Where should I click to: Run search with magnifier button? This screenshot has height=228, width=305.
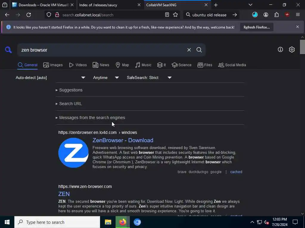tap(199, 50)
